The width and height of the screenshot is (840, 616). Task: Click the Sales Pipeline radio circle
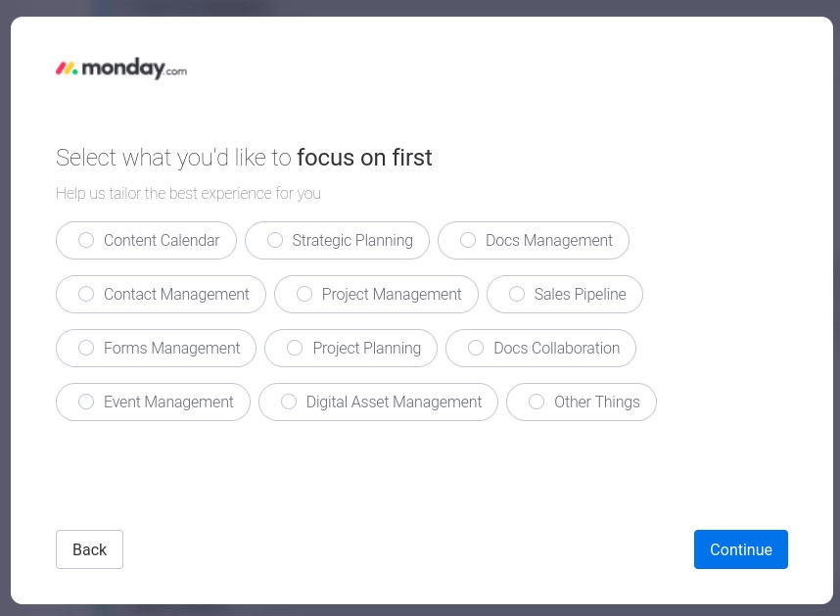click(x=517, y=295)
